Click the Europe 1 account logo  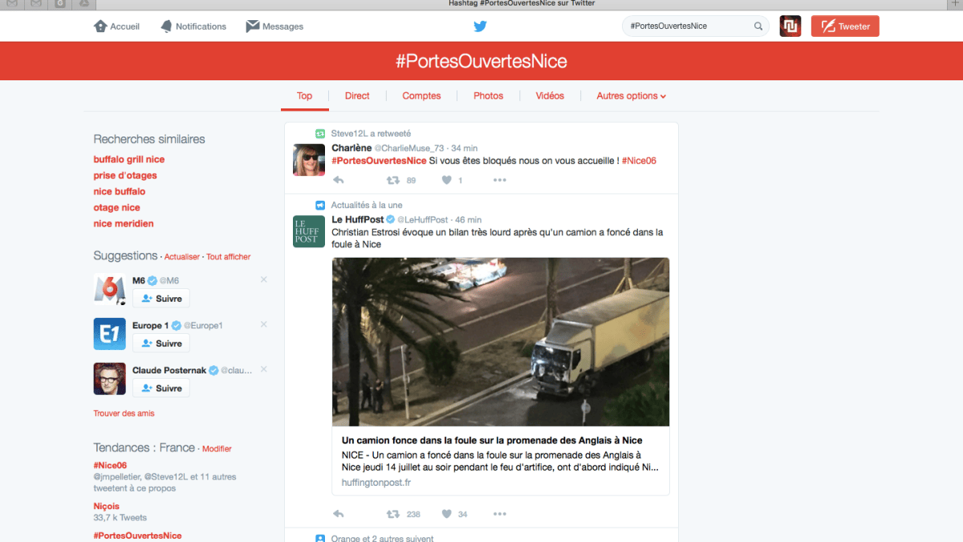110,334
